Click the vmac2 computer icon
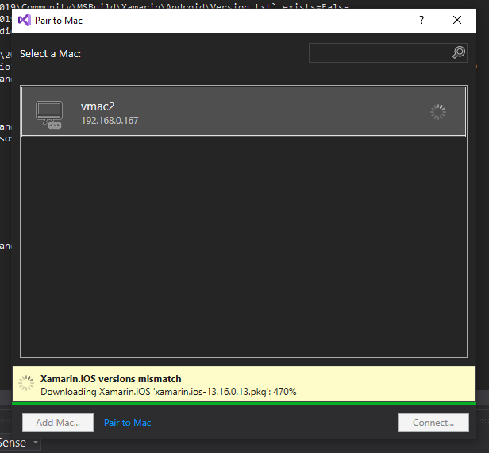The height and width of the screenshot is (453, 489). (49, 114)
